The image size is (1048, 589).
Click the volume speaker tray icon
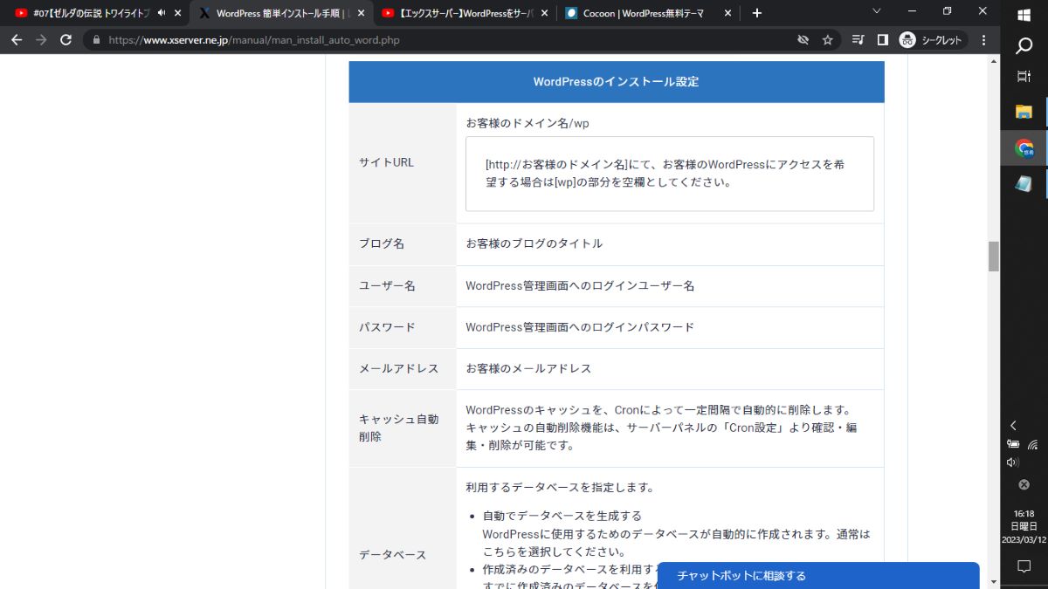1013,462
